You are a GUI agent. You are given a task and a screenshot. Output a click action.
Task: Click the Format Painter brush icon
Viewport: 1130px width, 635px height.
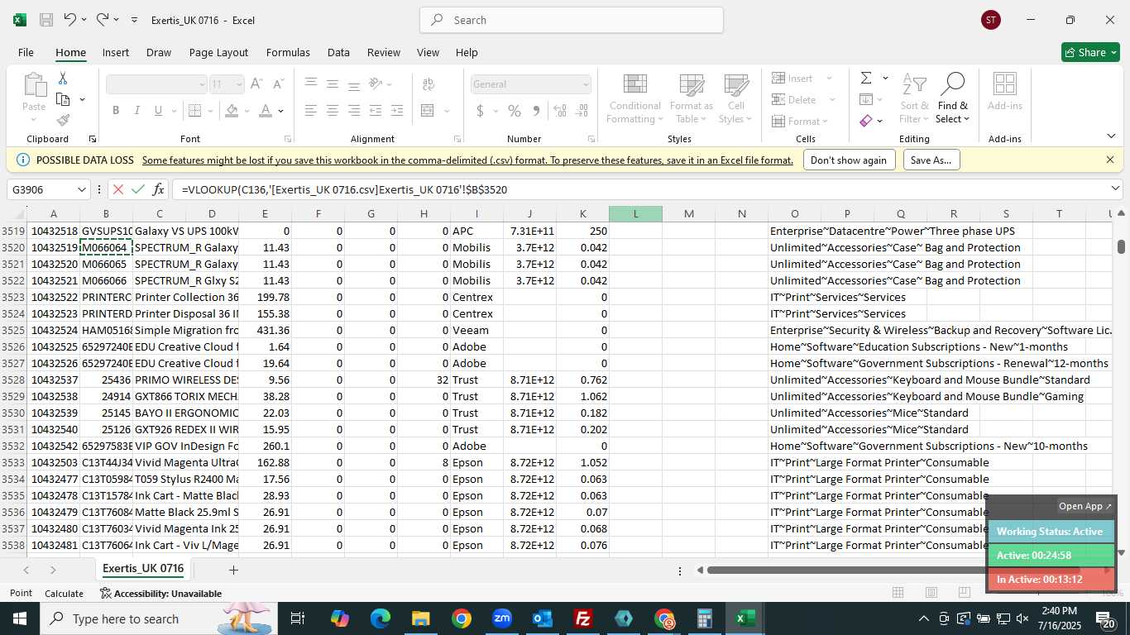pyautogui.click(x=63, y=120)
